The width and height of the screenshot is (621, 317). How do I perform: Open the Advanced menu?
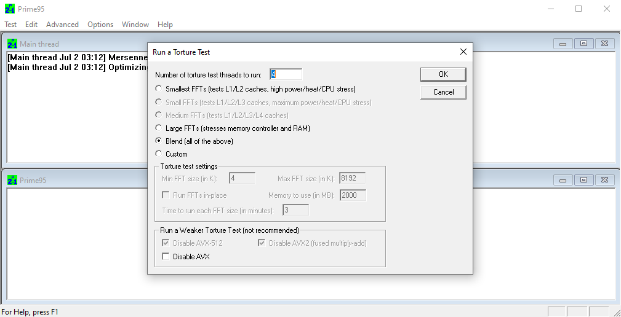tap(63, 25)
